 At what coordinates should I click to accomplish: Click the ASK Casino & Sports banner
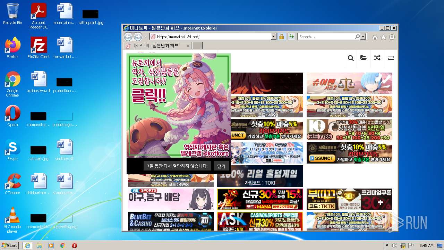click(260, 221)
